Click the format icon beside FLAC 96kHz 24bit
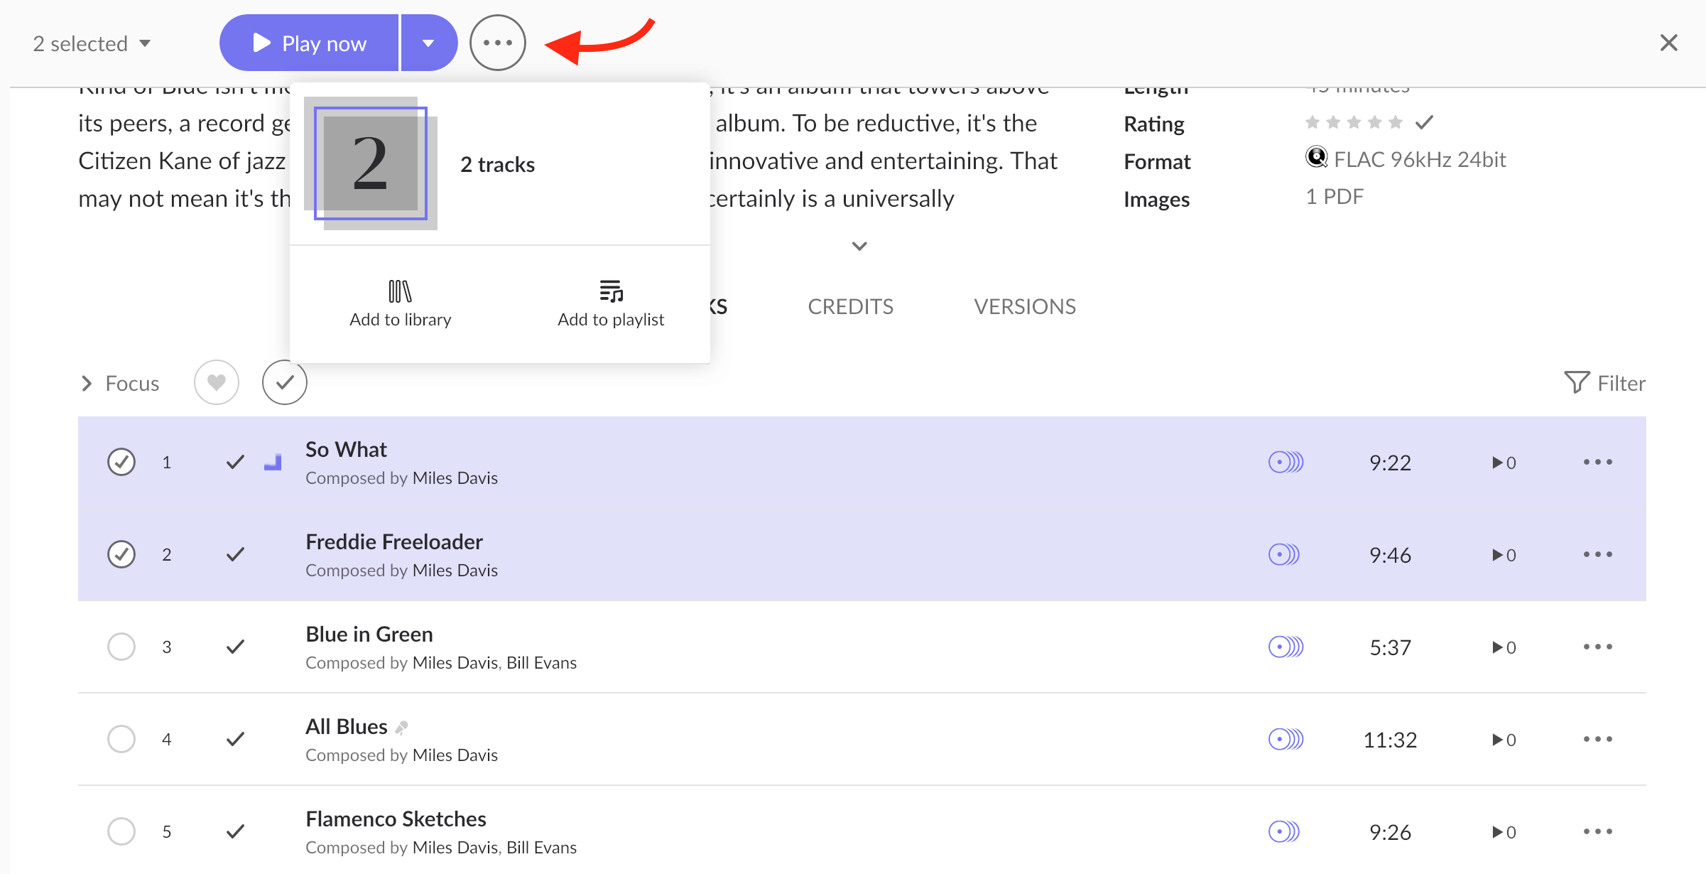Image resolution: width=1706 pixels, height=874 pixels. tap(1316, 158)
